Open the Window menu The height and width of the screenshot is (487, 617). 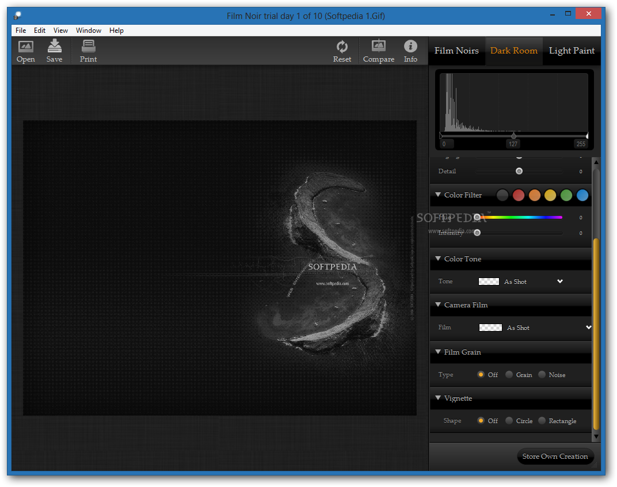pos(89,31)
